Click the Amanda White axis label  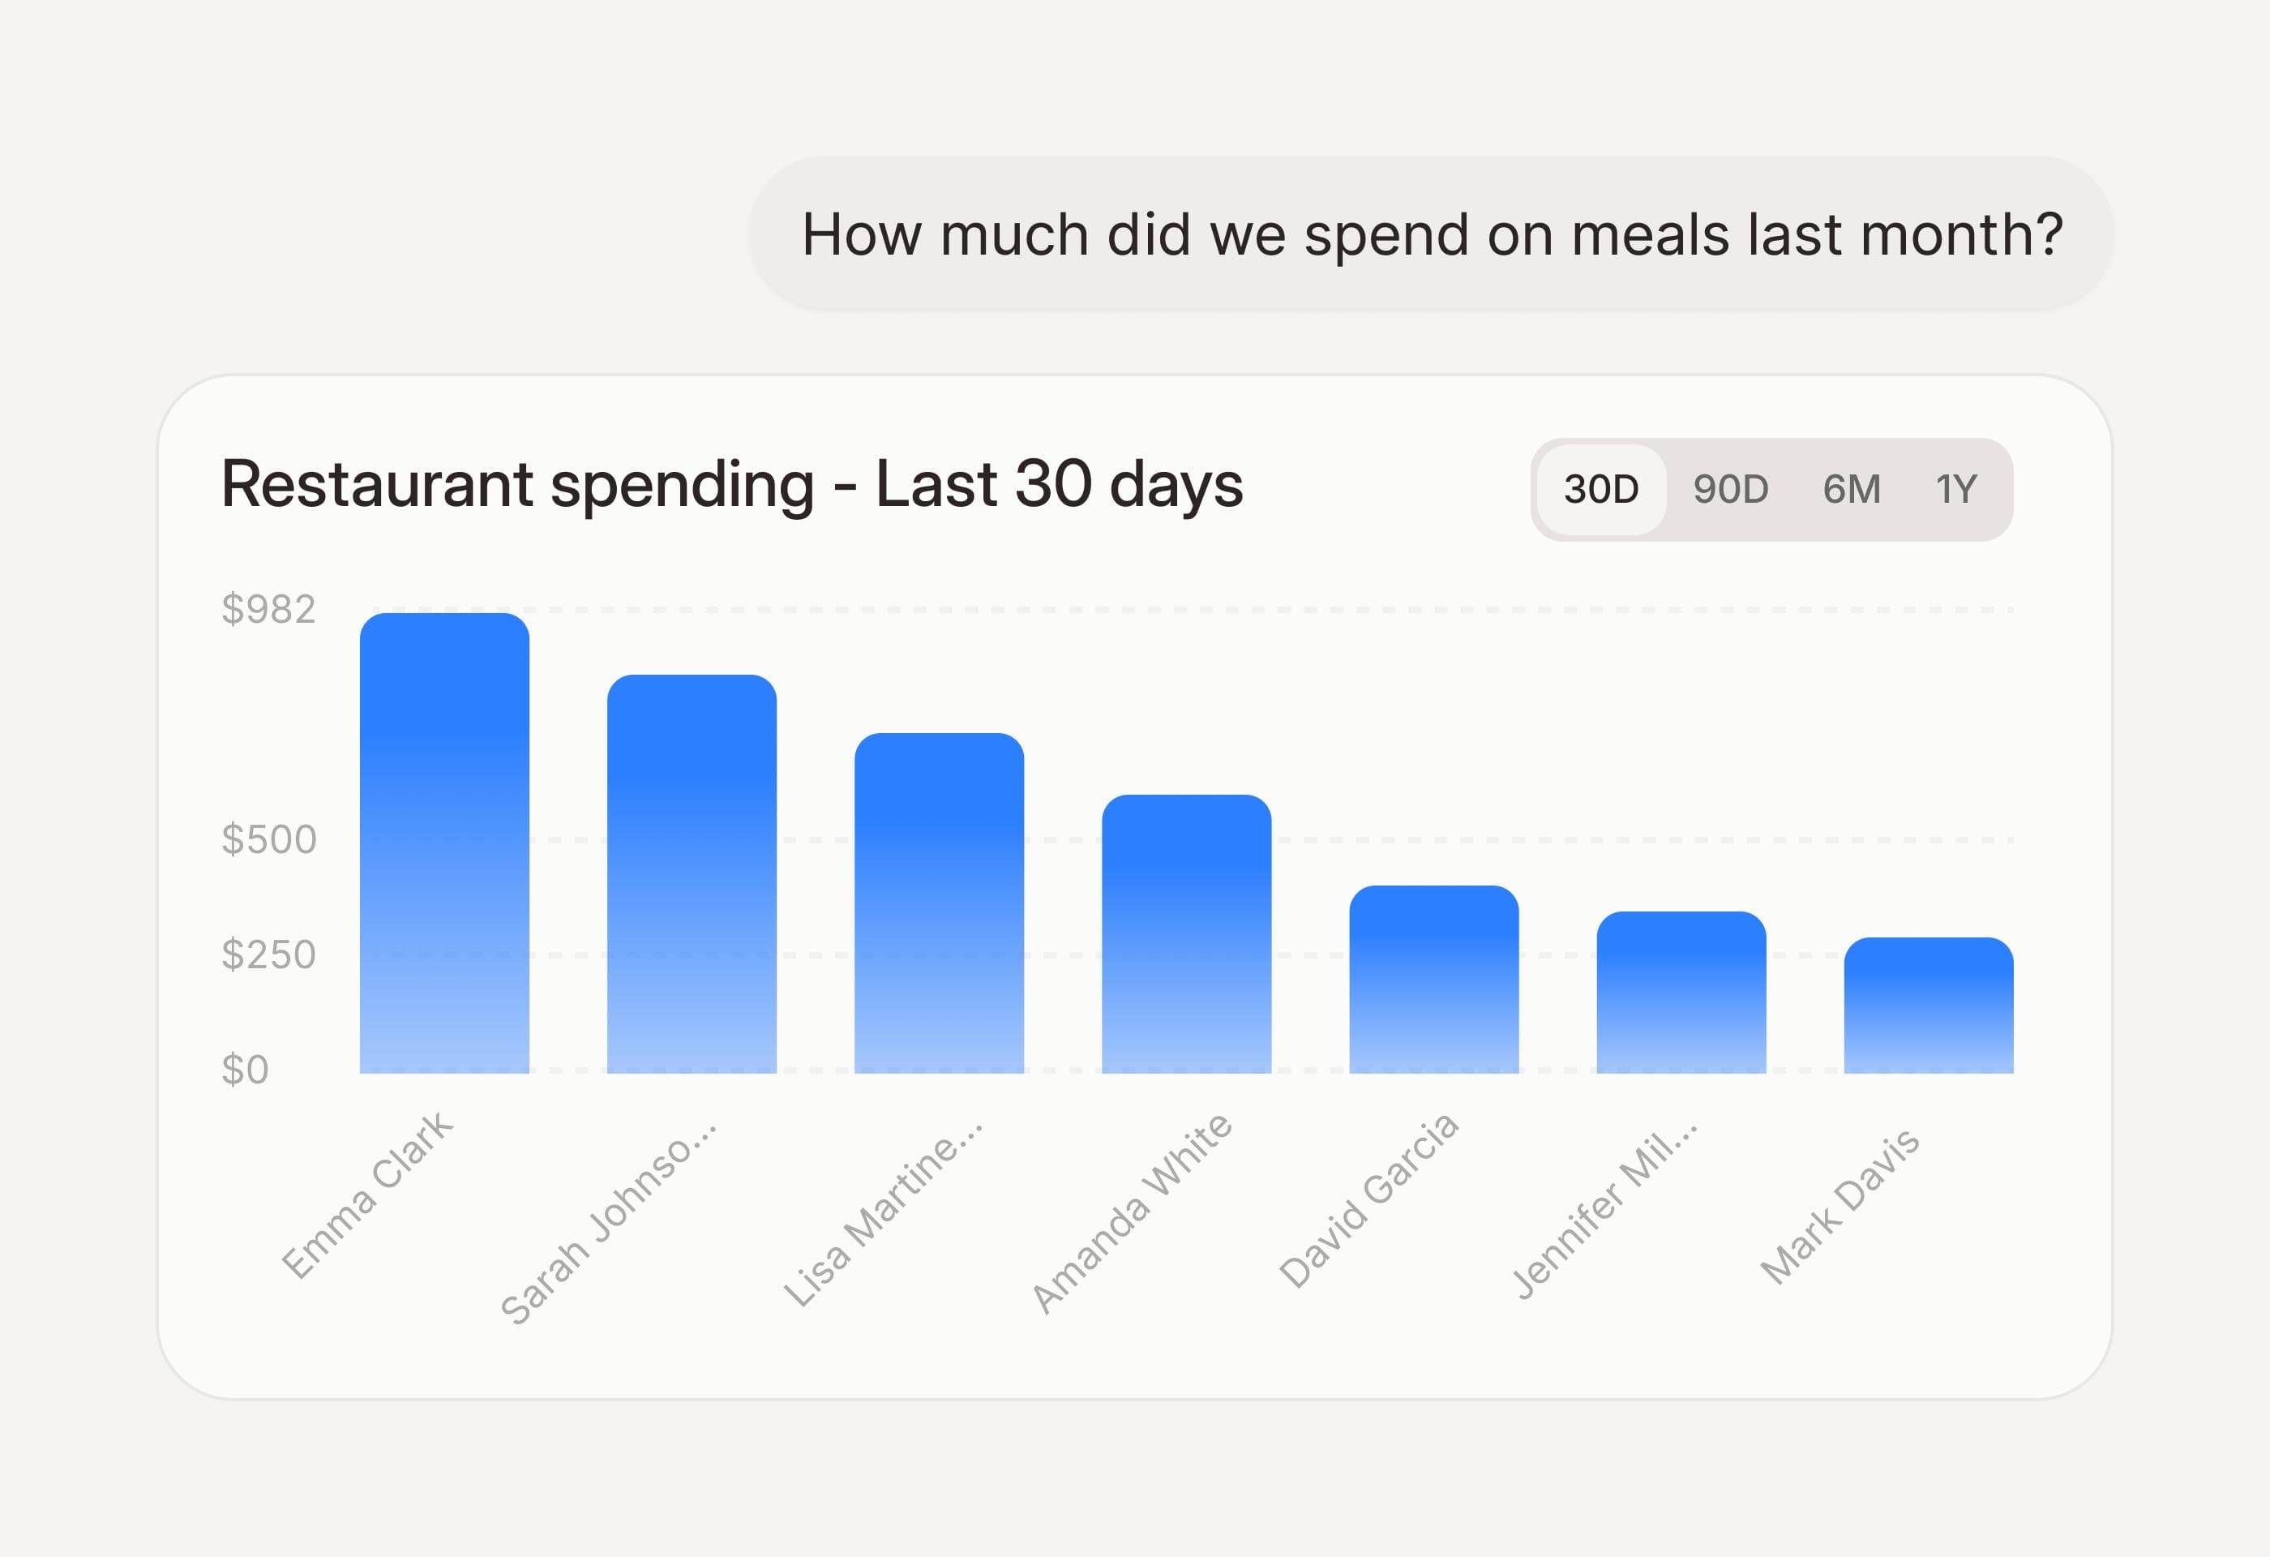point(1132,1213)
